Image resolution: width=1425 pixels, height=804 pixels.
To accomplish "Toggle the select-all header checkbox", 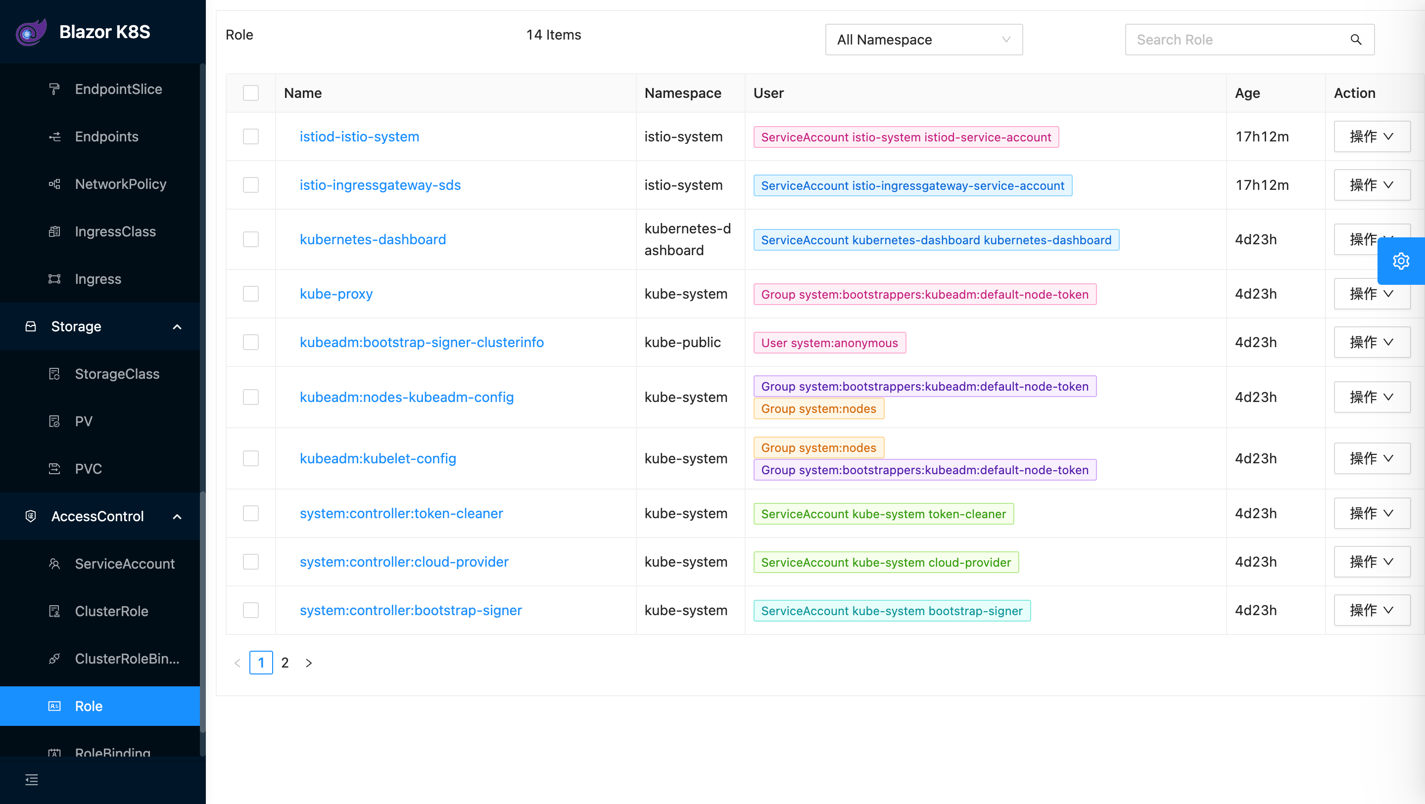I will tap(250, 93).
